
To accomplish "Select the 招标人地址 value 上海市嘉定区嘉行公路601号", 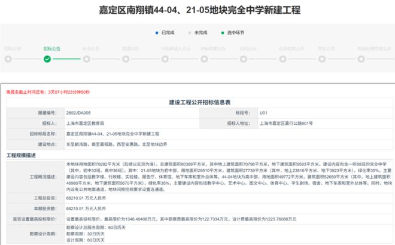I will click(x=286, y=123).
